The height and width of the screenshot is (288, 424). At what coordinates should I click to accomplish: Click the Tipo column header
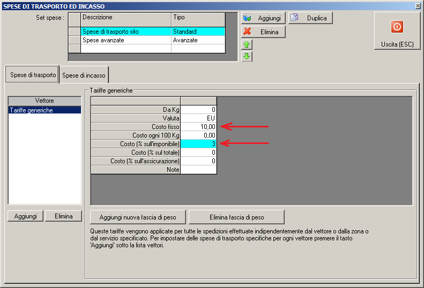click(x=198, y=20)
